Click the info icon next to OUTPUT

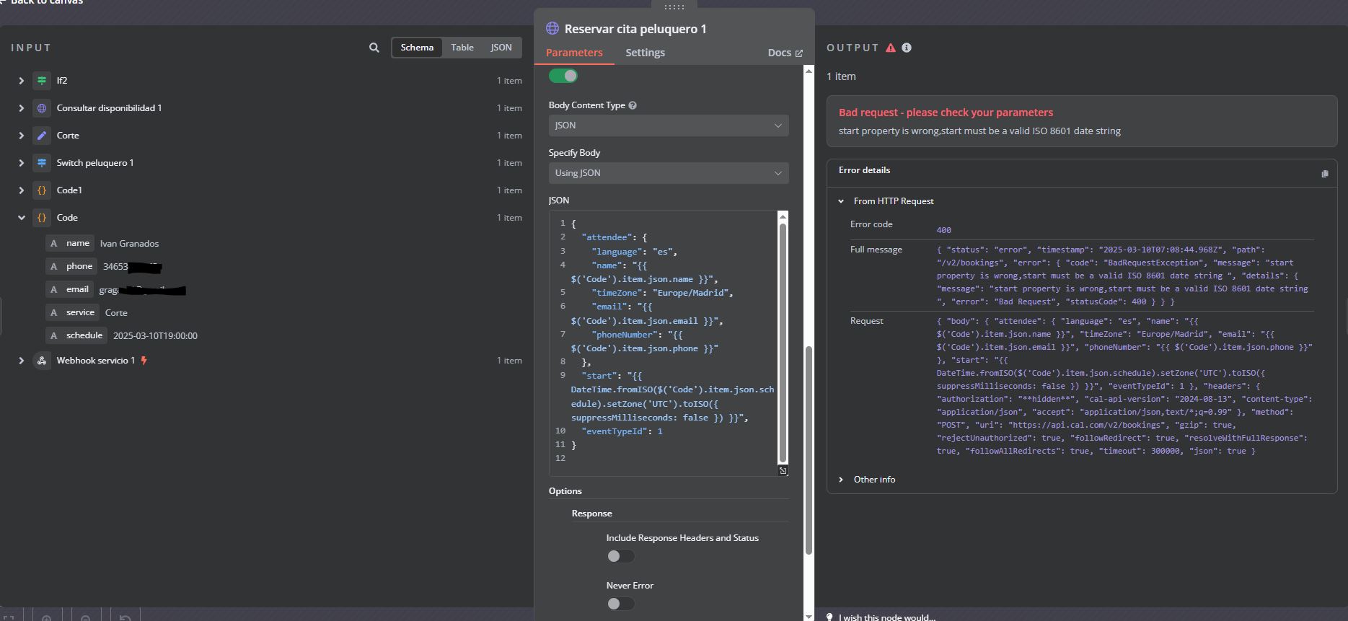click(x=907, y=48)
